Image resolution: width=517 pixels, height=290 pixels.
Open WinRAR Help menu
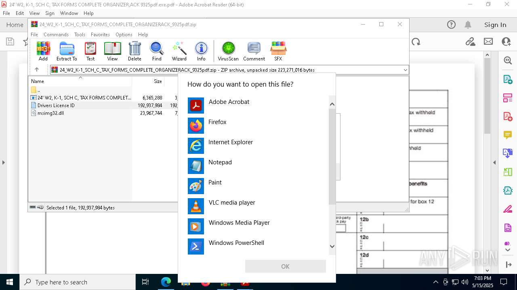coord(143,35)
